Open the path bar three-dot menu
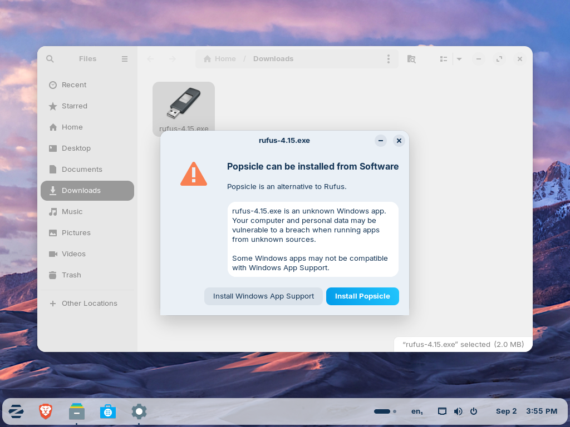 [388, 59]
